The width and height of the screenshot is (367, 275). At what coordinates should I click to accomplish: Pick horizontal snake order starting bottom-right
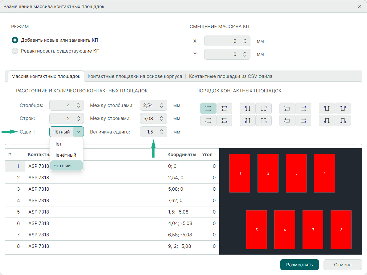[303, 121]
